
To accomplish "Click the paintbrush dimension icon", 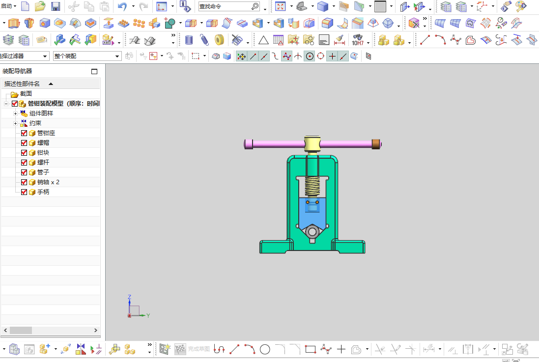I will click(x=340, y=40).
